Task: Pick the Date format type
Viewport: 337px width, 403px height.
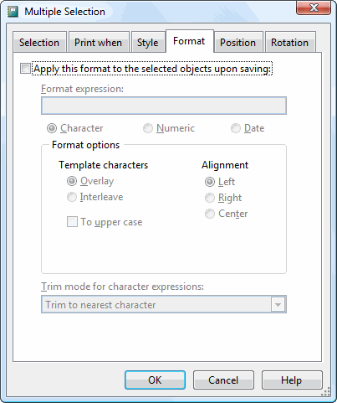Action: pos(236,128)
